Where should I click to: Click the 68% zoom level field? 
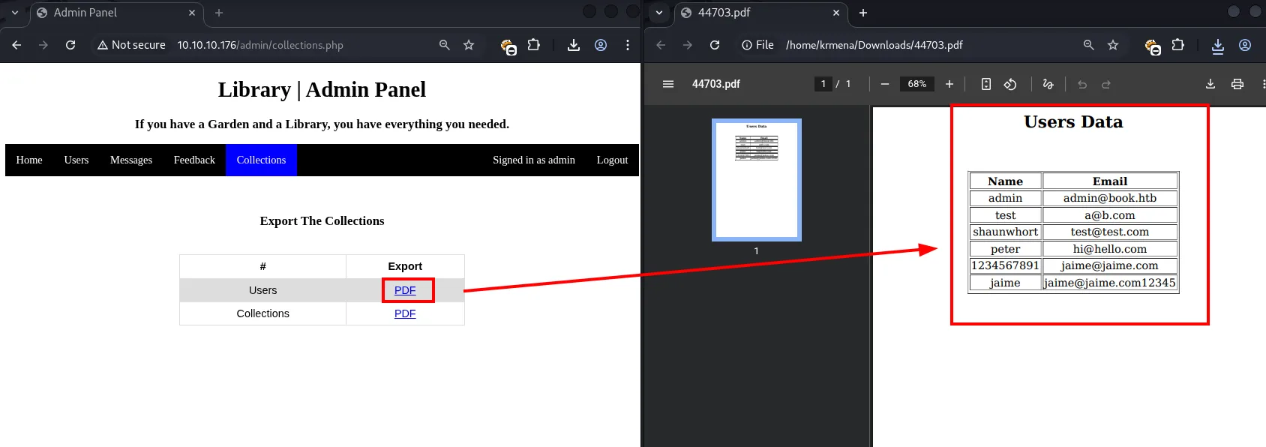[917, 84]
